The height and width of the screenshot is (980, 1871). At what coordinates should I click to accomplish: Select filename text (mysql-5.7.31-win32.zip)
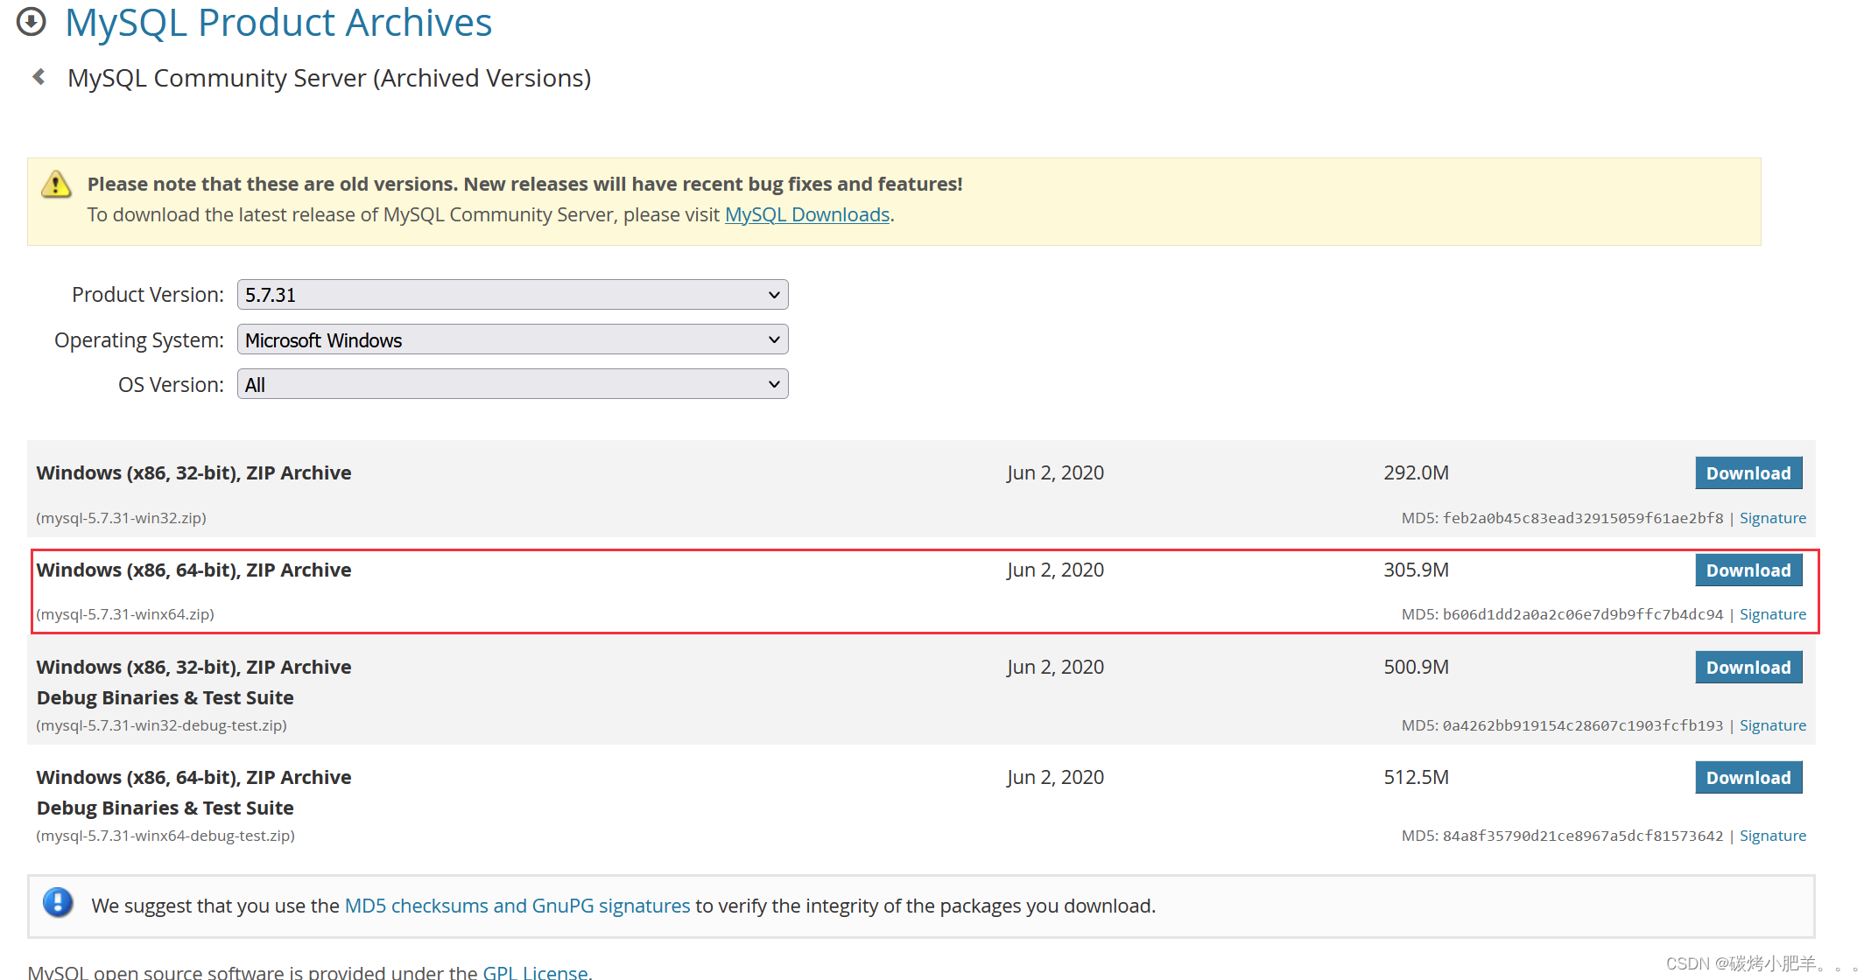click(121, 518)
